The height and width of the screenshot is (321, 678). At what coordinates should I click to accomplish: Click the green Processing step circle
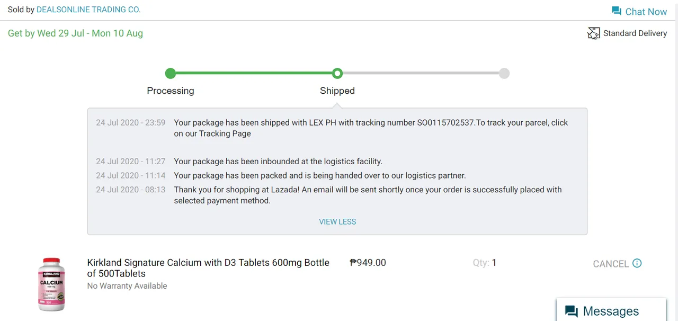170,73
